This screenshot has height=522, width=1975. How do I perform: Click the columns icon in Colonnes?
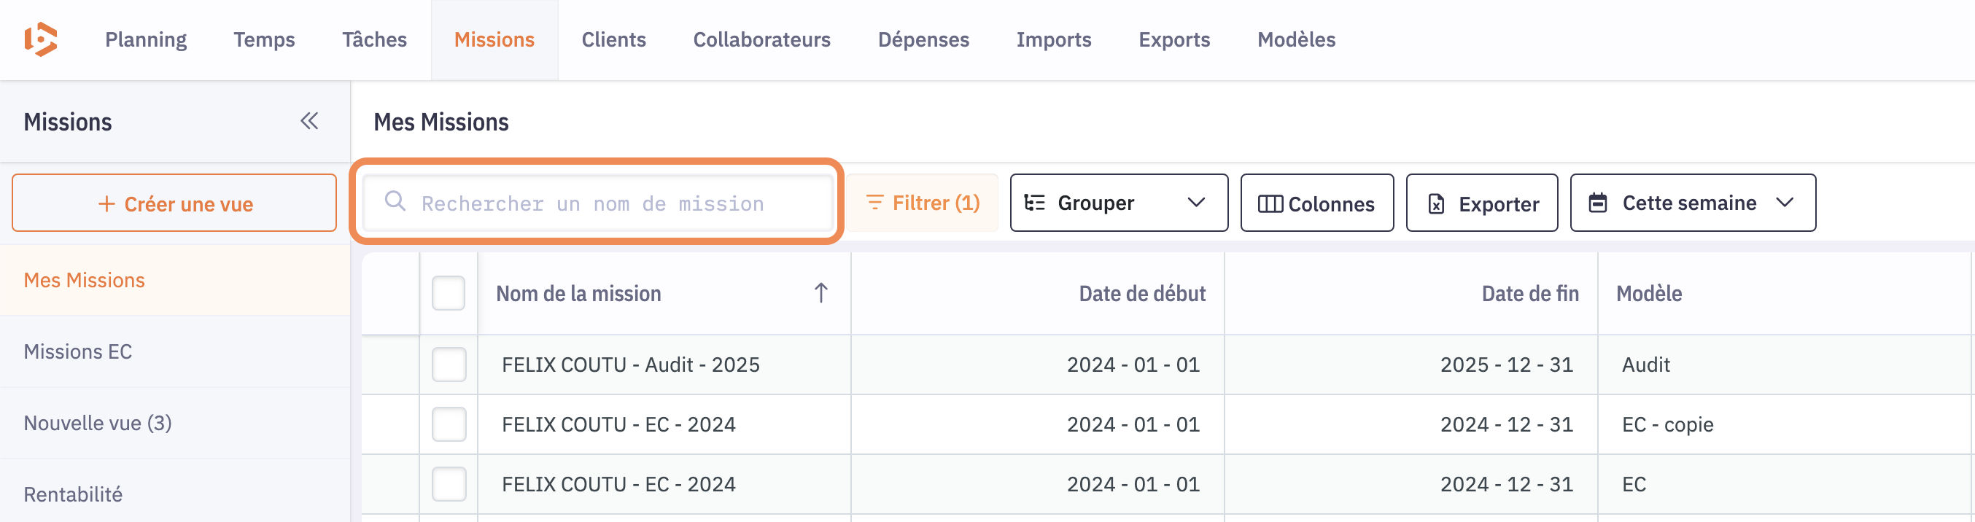pos(1270,204)
